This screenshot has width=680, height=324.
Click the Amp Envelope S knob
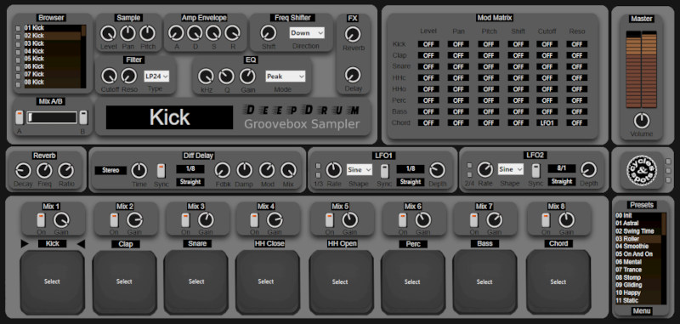pyautogui.click(x=213, y=33)
